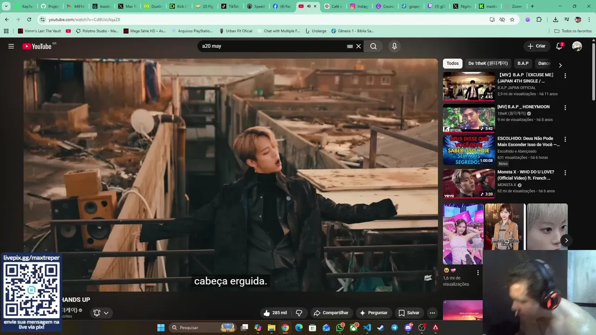Open Microsoft Edge from taskbar
This screenshot has height=335, width=596.
(299, 328)
